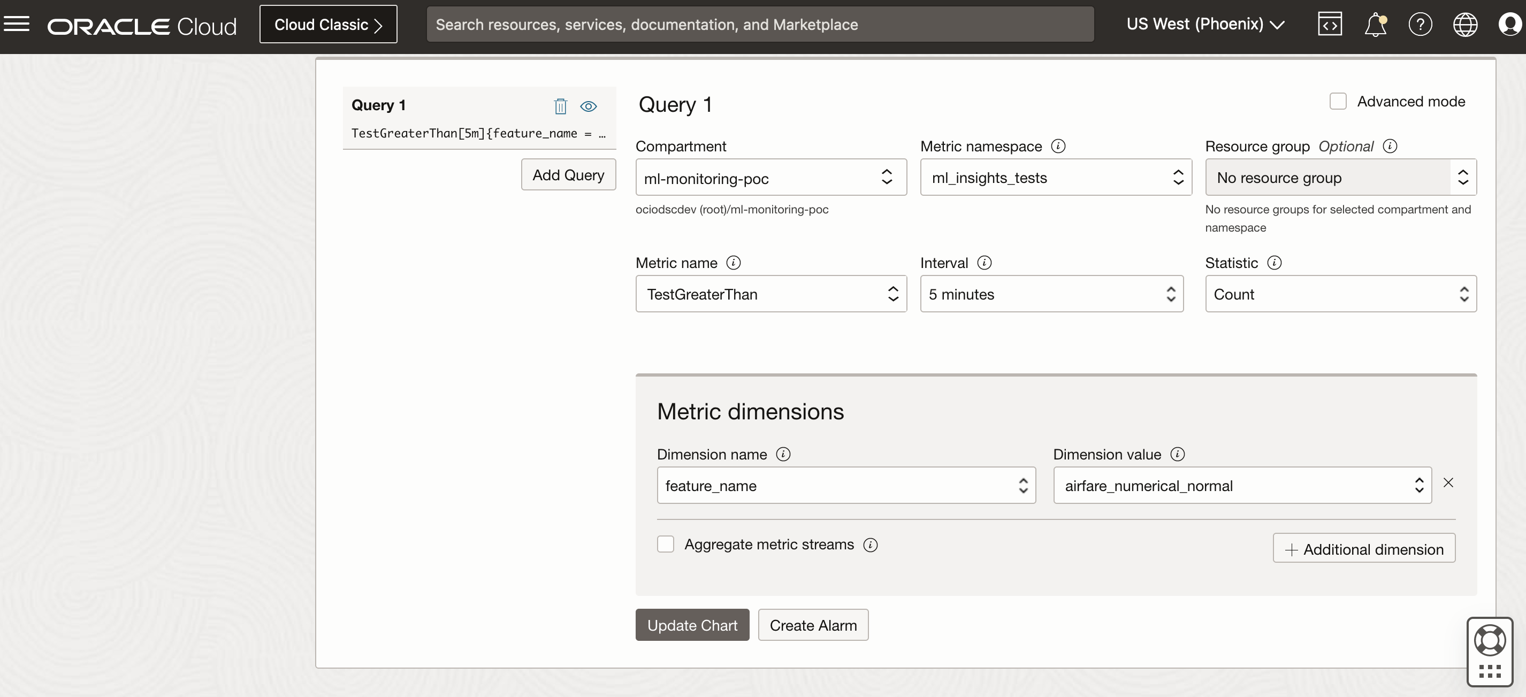
Task: Open the language globe icon
Action: pyautogui.click(x=1465, y=24)
